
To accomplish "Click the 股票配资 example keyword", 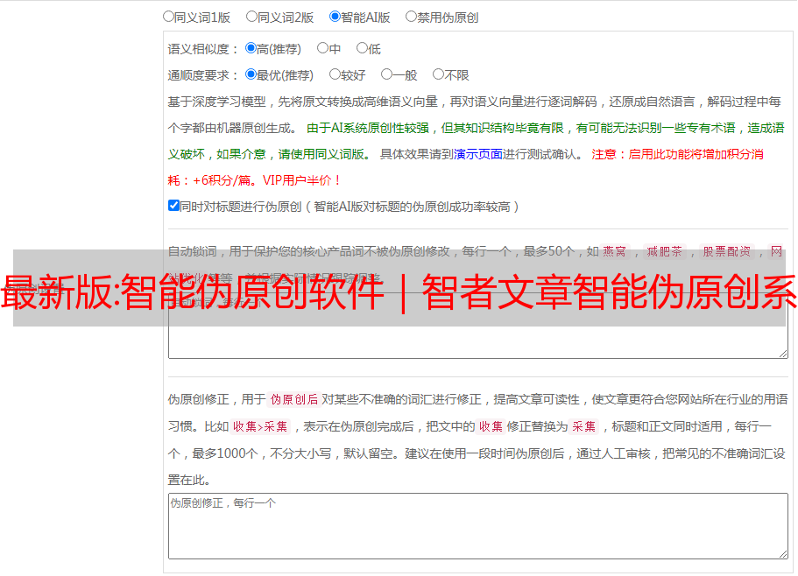I will point(727,251).
